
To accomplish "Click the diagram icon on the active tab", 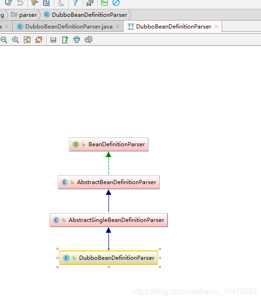I will [131, 27].
